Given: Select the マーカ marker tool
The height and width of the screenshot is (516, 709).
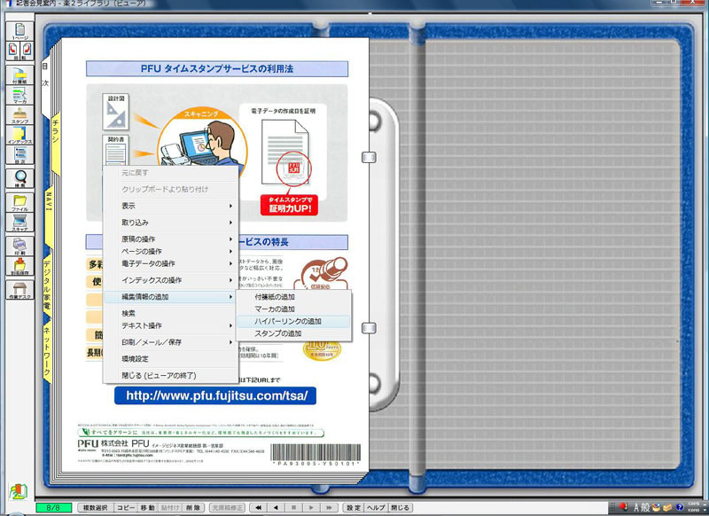Looking at the screenshot, I should [19, 95].
